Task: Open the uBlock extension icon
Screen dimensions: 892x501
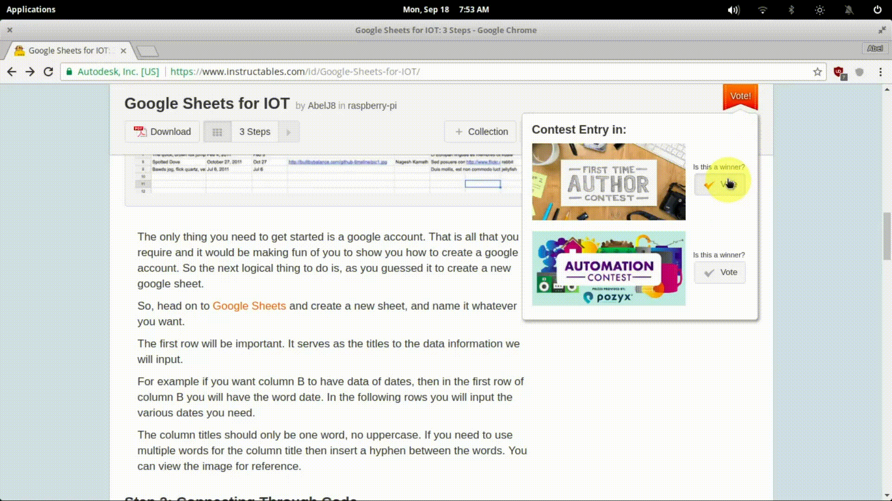Action: (x=839, y=72)
